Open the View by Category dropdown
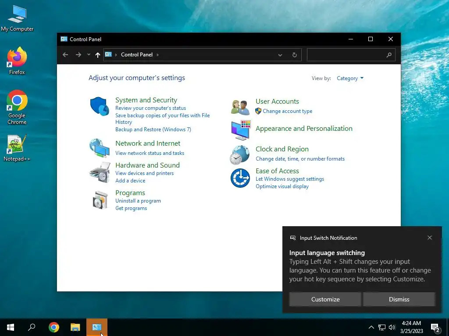The width and height of the screenshot is (449, 336). (x=350, y=78)
